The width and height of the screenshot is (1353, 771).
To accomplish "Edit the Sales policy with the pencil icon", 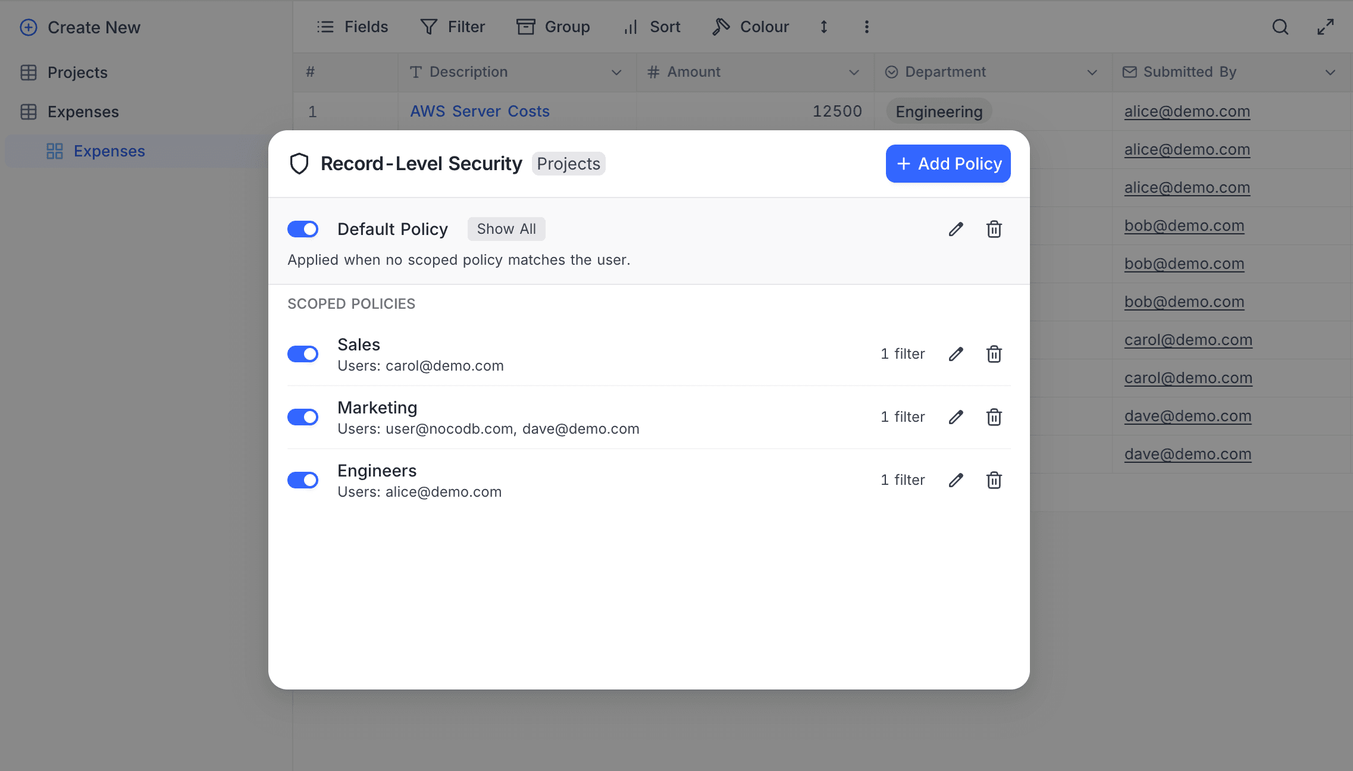I will coord(956,354).
